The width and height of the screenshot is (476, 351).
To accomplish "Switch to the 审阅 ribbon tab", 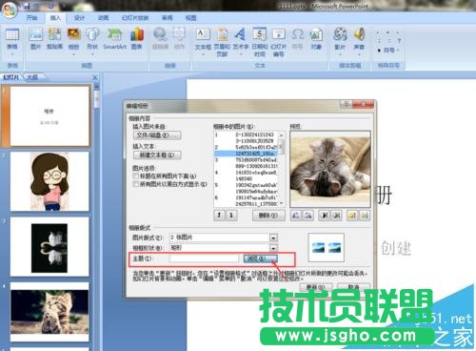I will click(167, 18).
